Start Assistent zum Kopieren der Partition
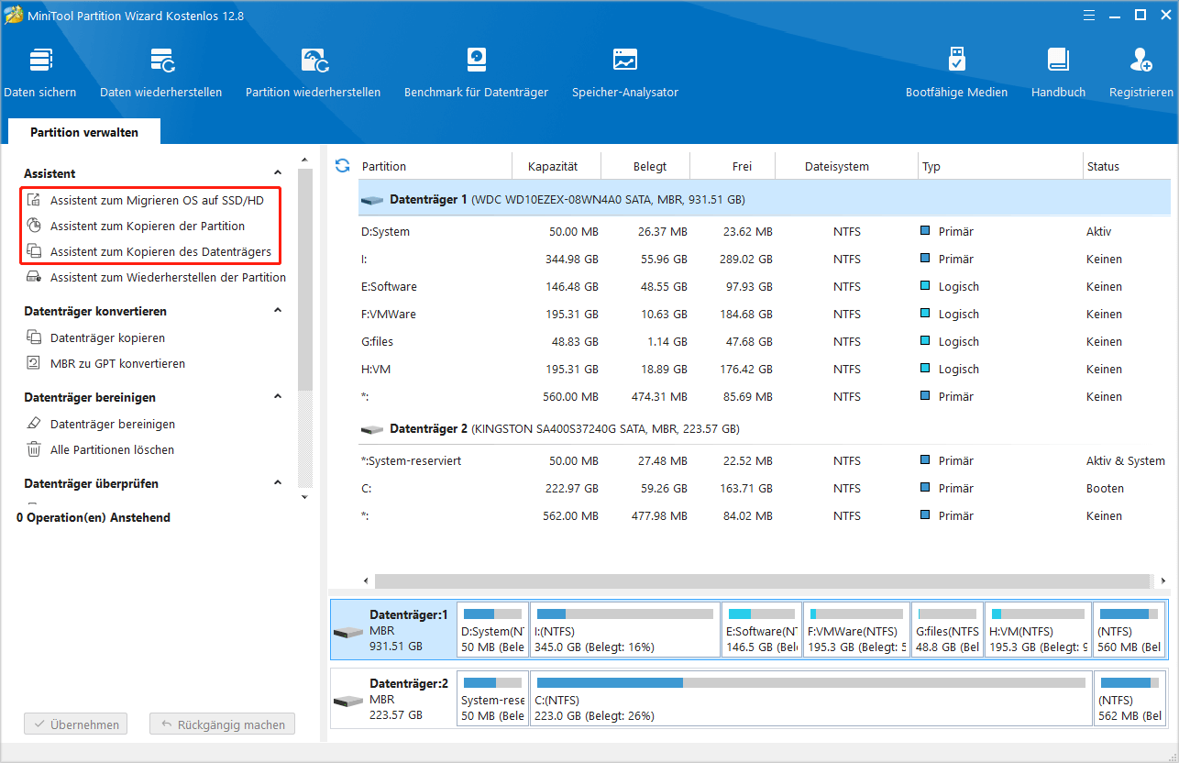 tap(136, 226)
